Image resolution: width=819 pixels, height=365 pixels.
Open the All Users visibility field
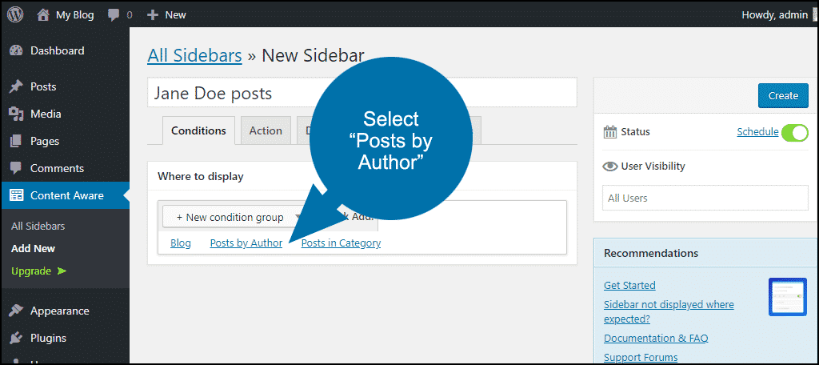point(705,198)
